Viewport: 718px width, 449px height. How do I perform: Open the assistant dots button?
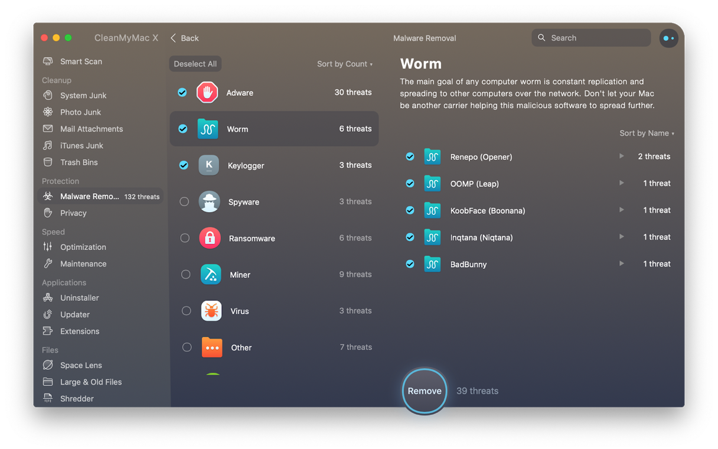(668, 38)
